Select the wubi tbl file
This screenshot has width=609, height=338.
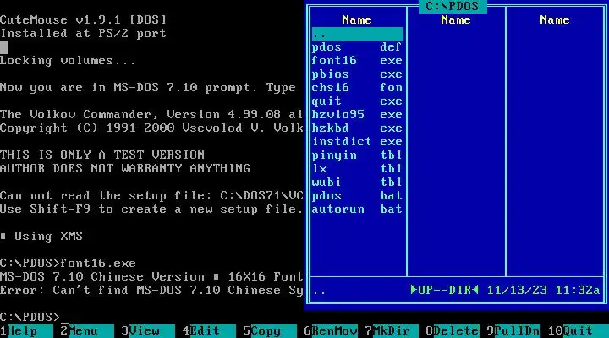[x=357, y=183]
